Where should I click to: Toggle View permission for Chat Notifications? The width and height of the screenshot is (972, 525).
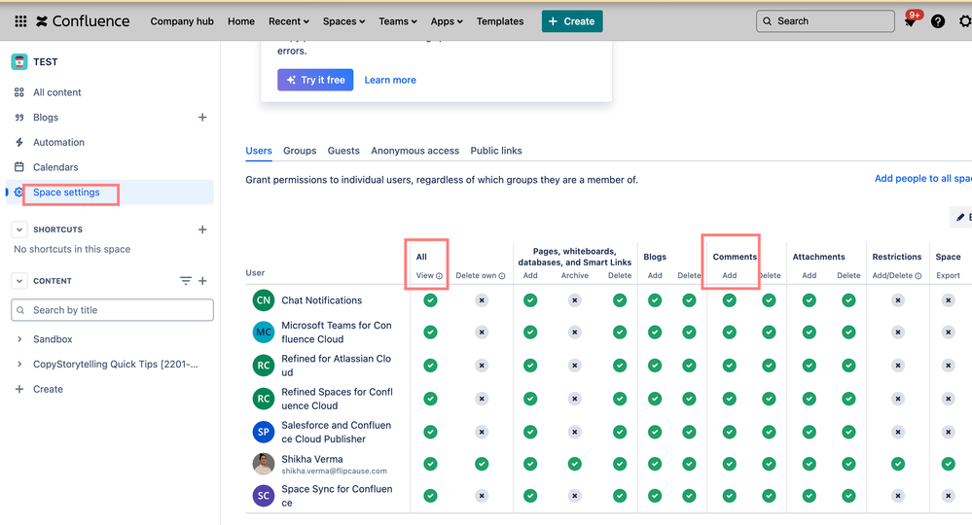[430, 300]
